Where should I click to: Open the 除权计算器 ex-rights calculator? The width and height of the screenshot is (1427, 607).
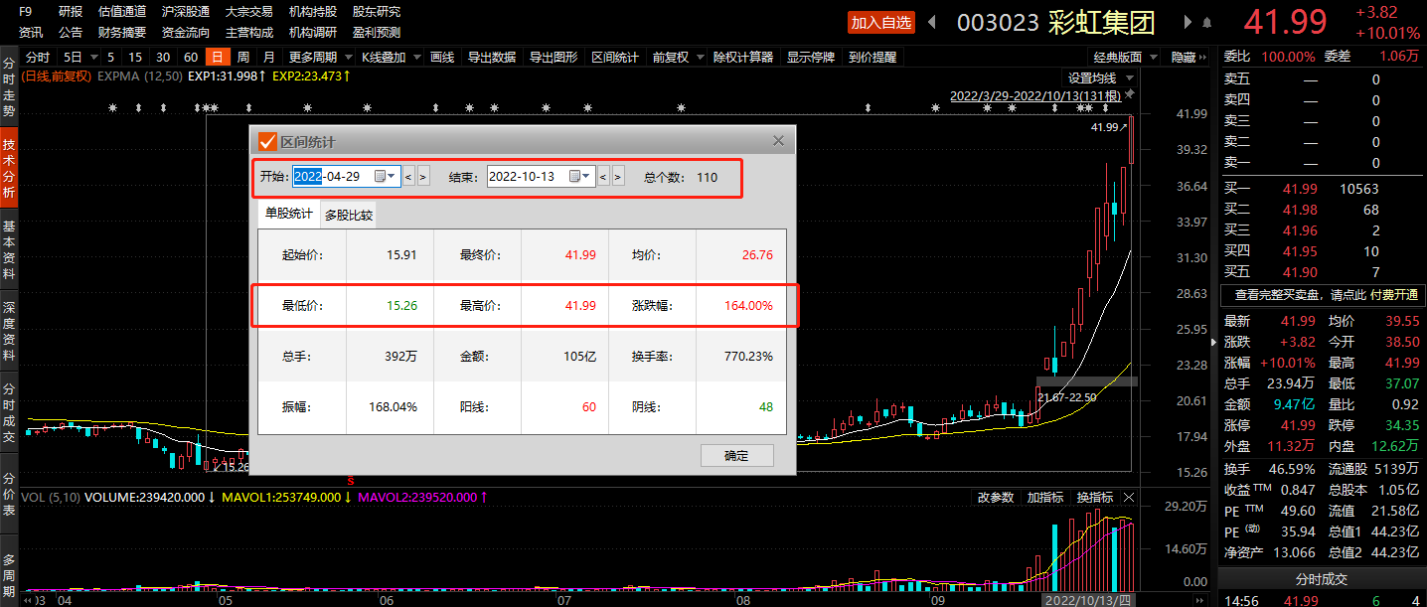tap(741, 57)
